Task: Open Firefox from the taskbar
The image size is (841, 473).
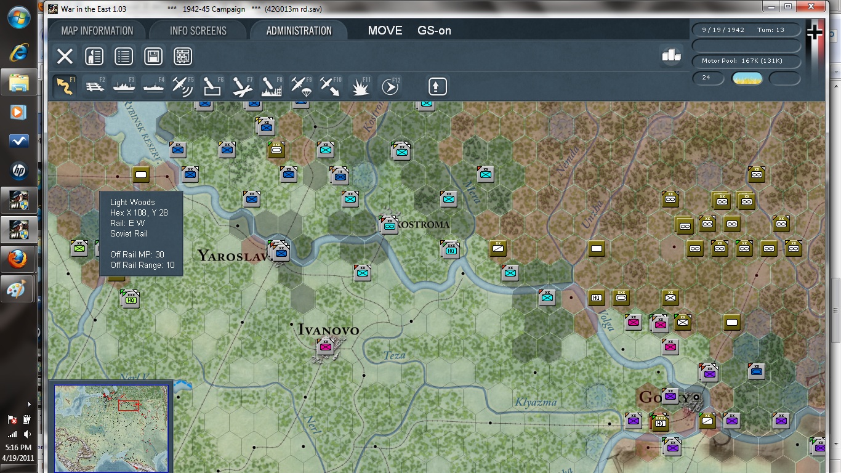Action: click(18, 259)
